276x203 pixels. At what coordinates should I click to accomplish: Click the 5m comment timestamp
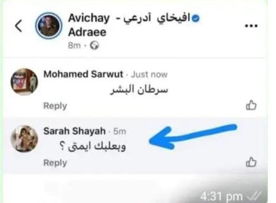coord(119,131)
